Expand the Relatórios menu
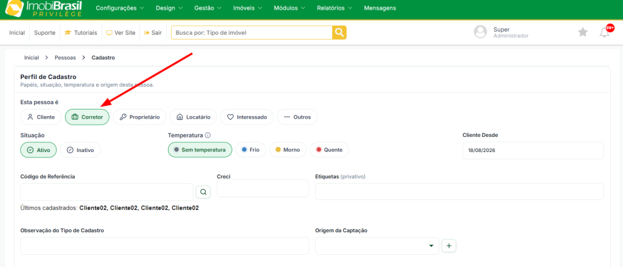623x267 pixels. tap(336, 8)
